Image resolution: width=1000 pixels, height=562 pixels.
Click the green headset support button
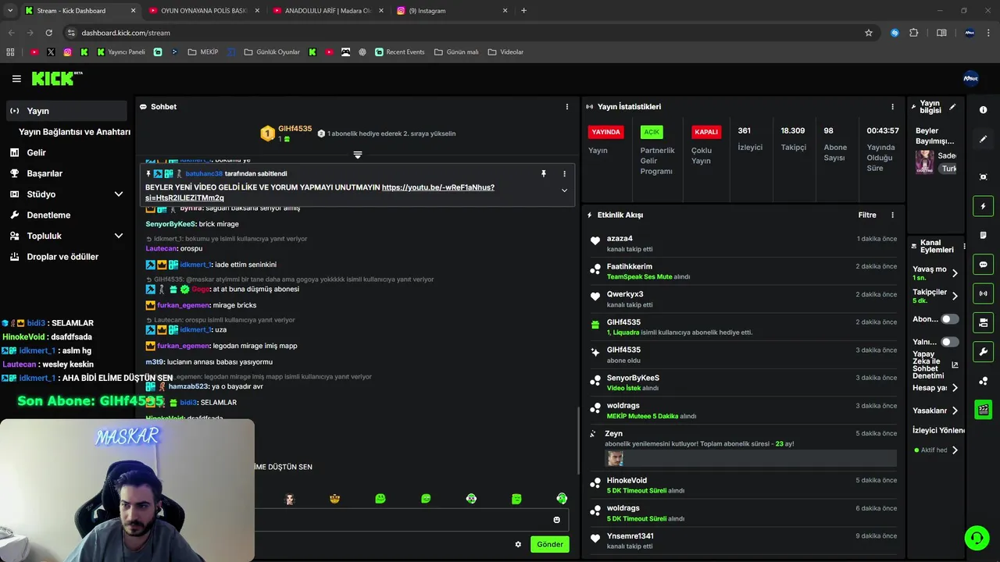coord(976,538)
